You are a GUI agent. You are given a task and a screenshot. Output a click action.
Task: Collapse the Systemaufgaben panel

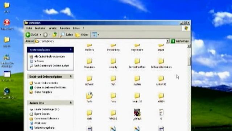click(x=71, y=49)
